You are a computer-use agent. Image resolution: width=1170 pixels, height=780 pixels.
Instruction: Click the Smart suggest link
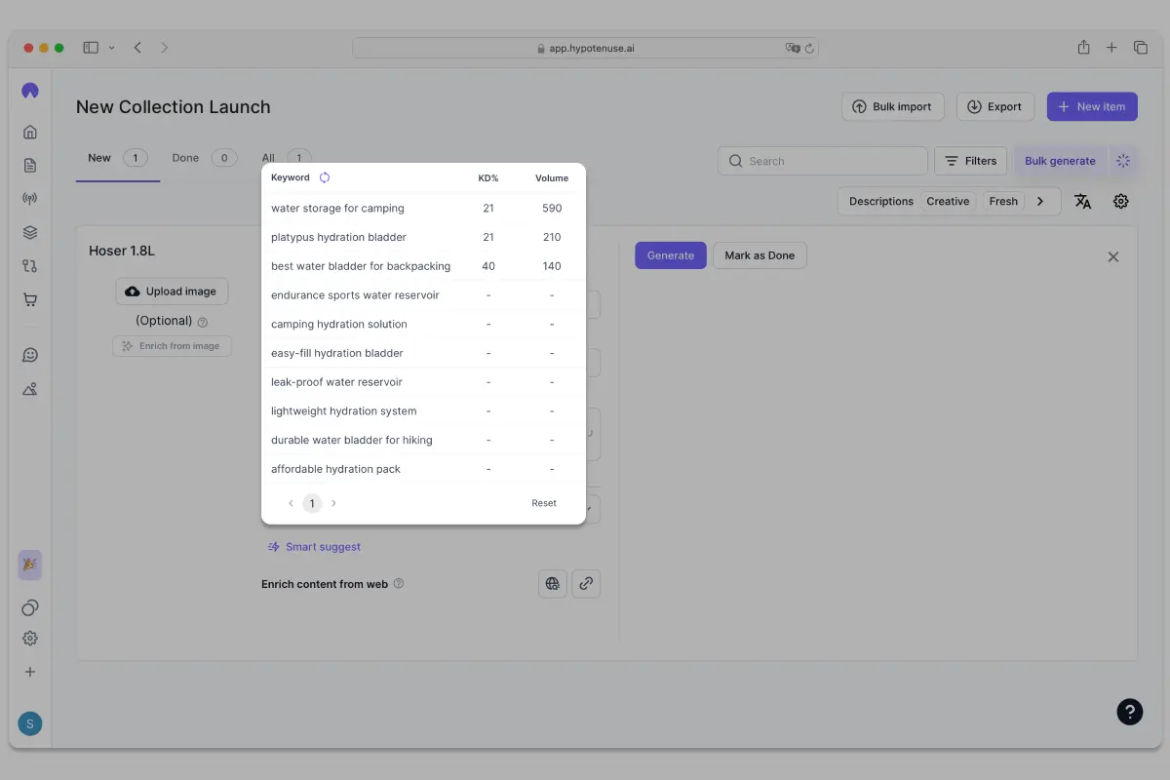(314, 547)
